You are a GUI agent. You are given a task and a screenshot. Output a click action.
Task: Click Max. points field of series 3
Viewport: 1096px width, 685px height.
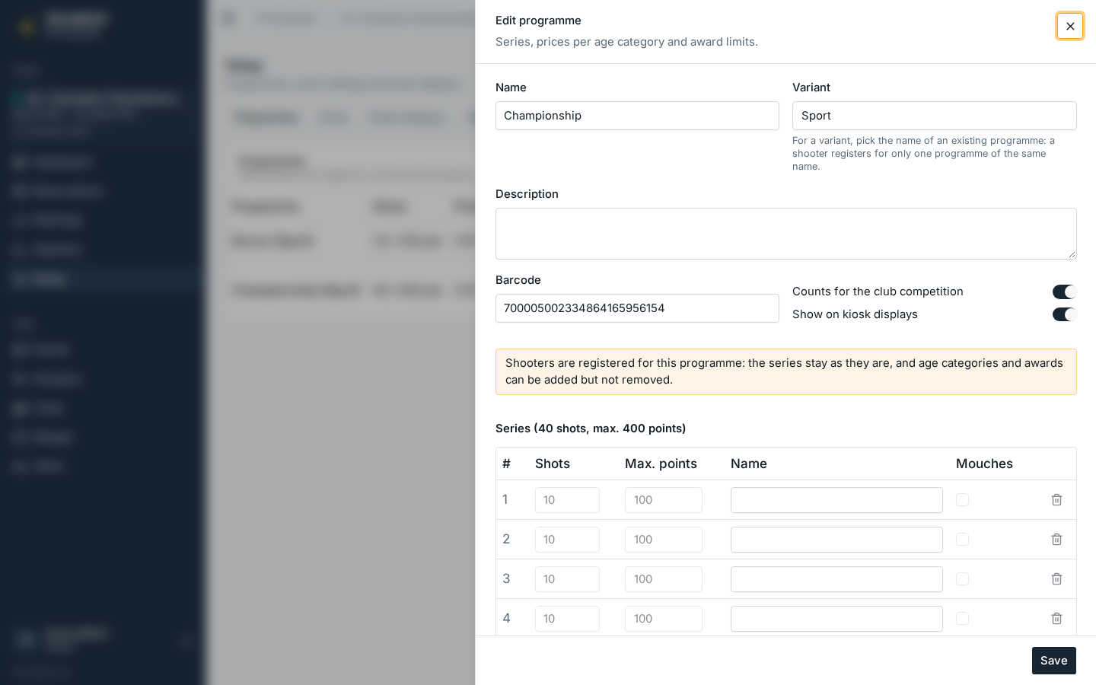[x=663, y=579]
